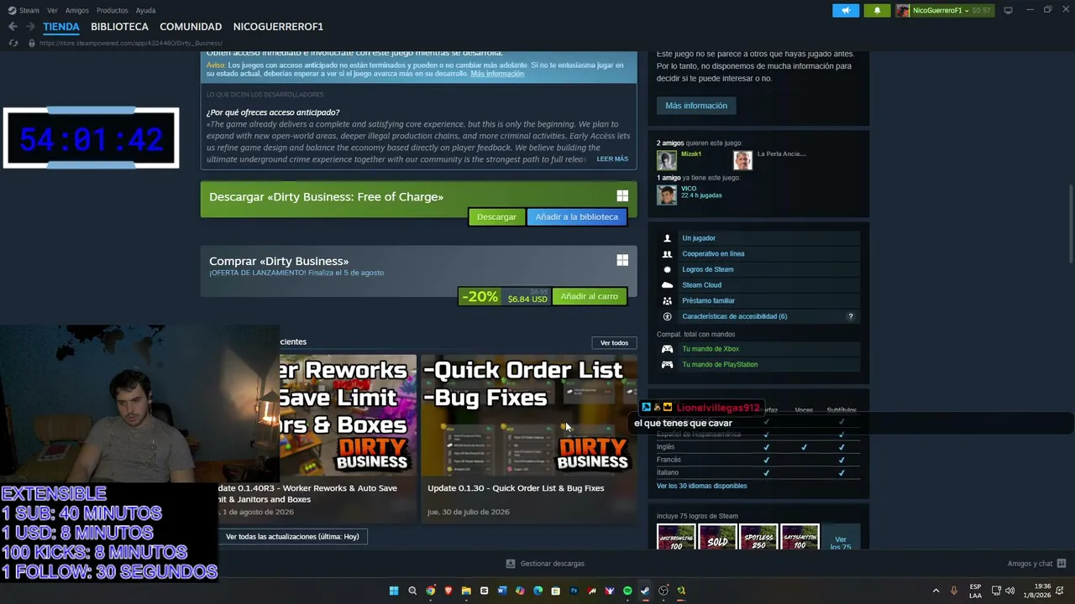Open friend La Perla Ancia avatar
The height and width of the screenshot is (604, 1075).
(x=742, y=159)
